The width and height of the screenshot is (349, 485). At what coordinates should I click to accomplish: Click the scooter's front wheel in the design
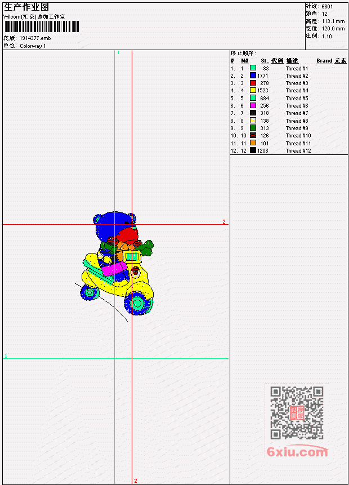pos(138,304)
